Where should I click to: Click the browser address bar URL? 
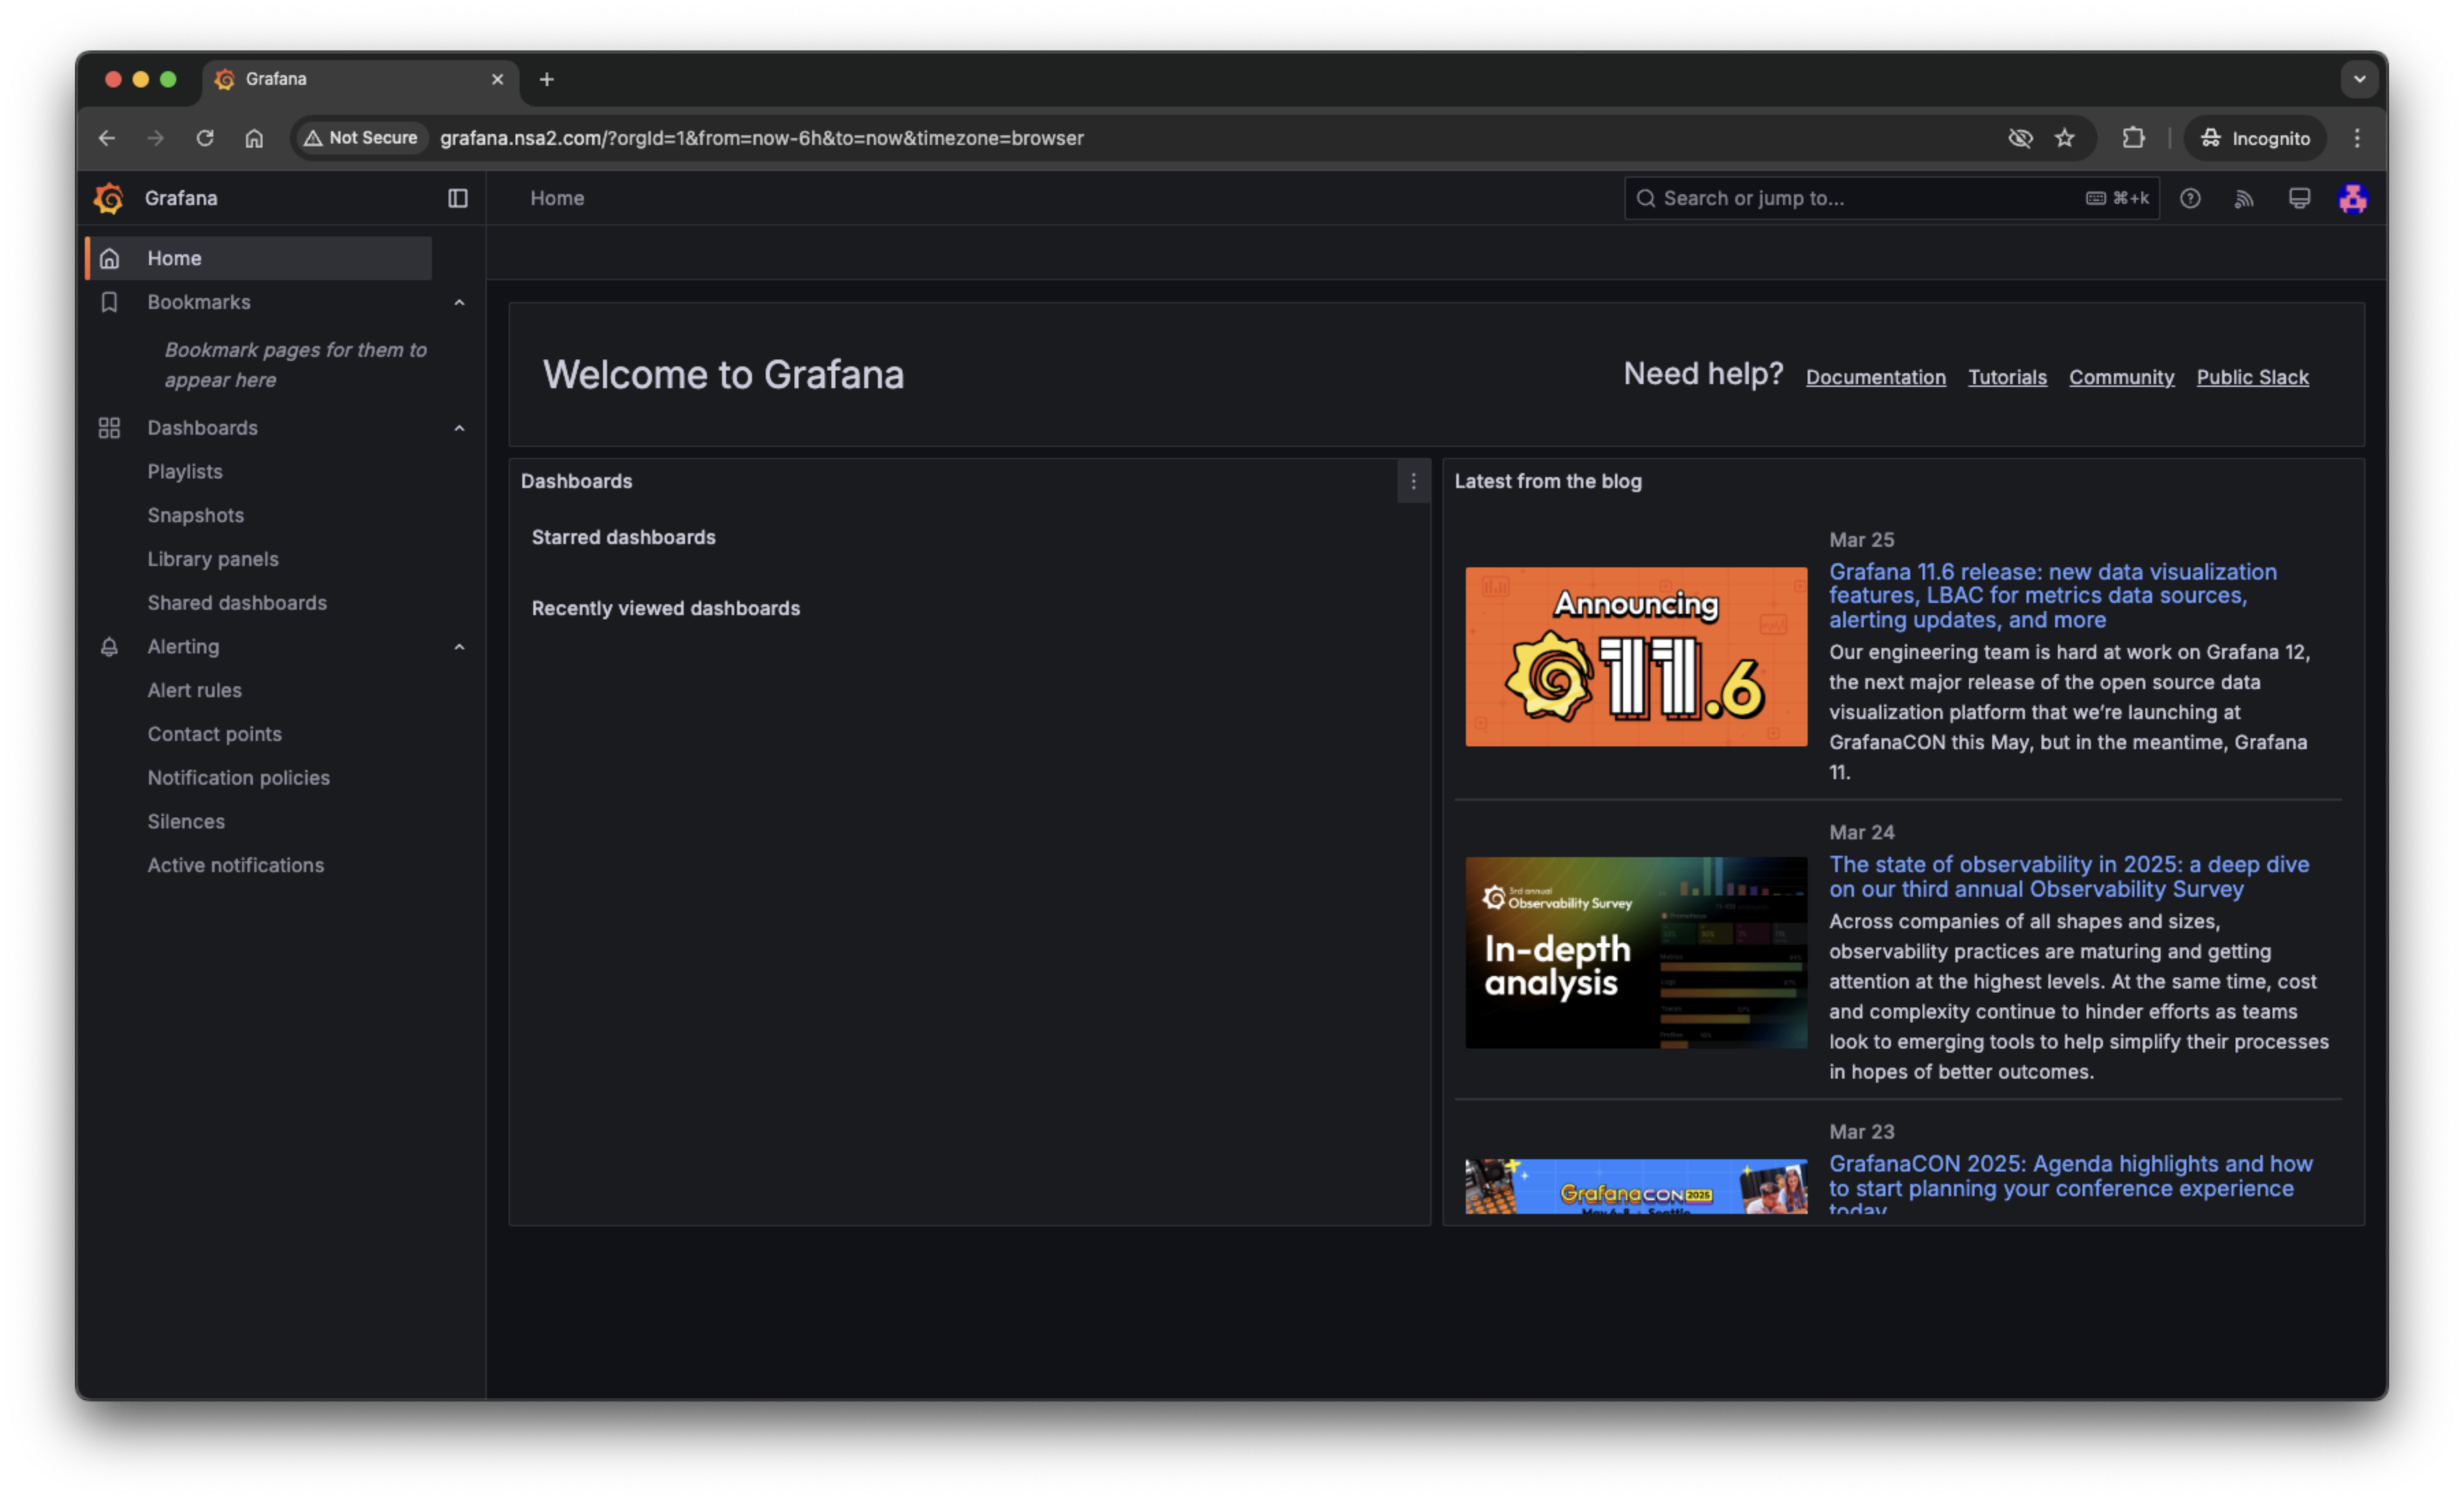click(762, 138)
